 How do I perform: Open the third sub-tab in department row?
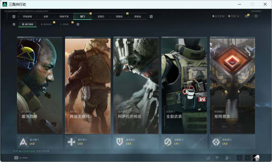coord(64,24)
